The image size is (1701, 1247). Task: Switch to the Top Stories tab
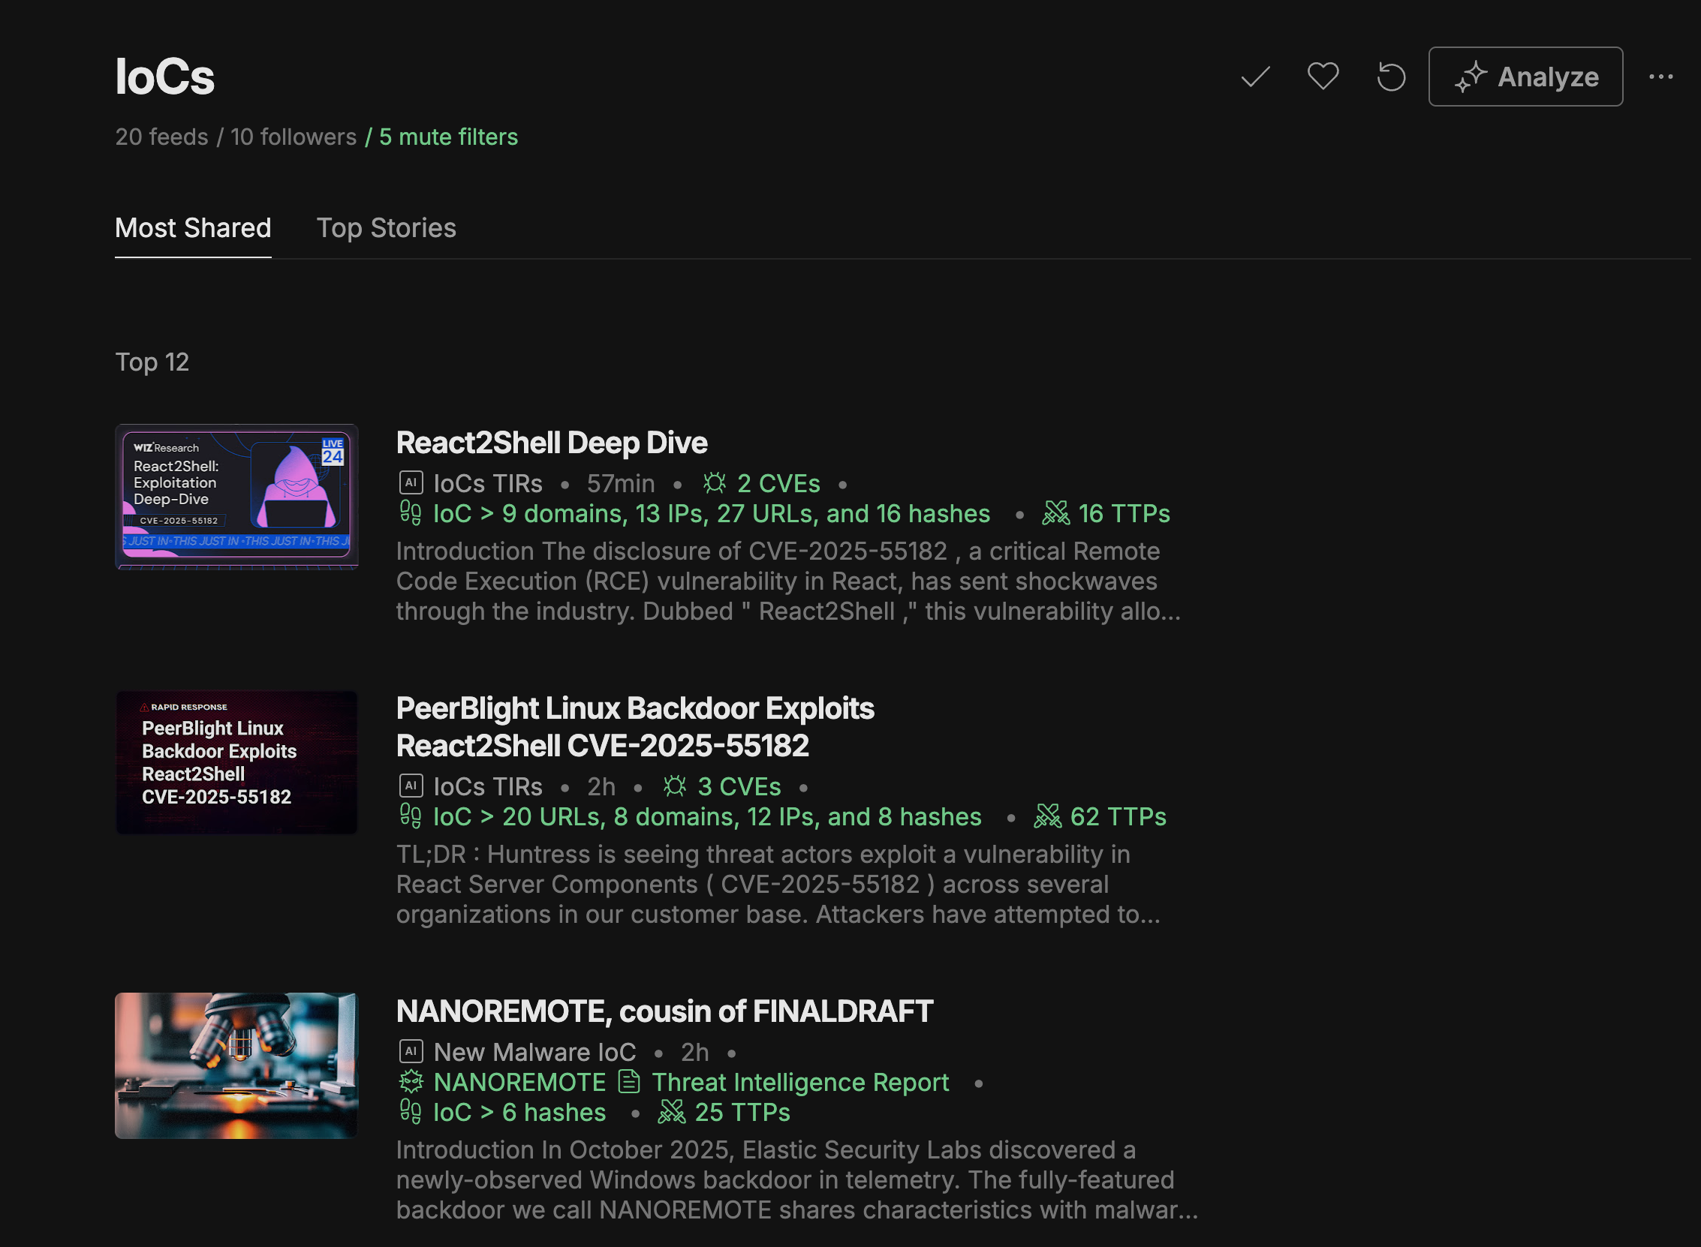386,228
